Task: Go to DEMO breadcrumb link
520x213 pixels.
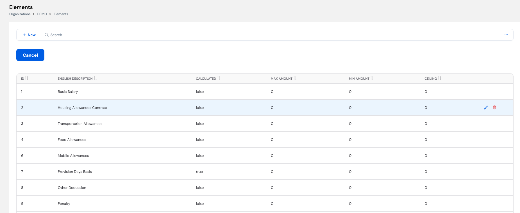Action: click(x=42, y=14)
